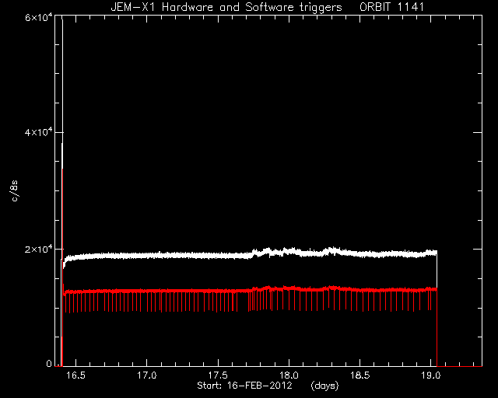The height and width of the screenshot is (398, 498).
Task: Click the 6×10⁴ y-axis tick label
Action: click(39, 17)
